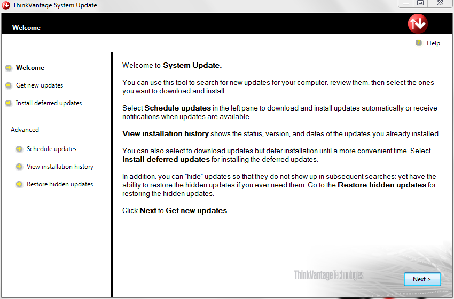Click the icon beside Restore hidden updates
The image size is (454, 299).
pos(19,184)
